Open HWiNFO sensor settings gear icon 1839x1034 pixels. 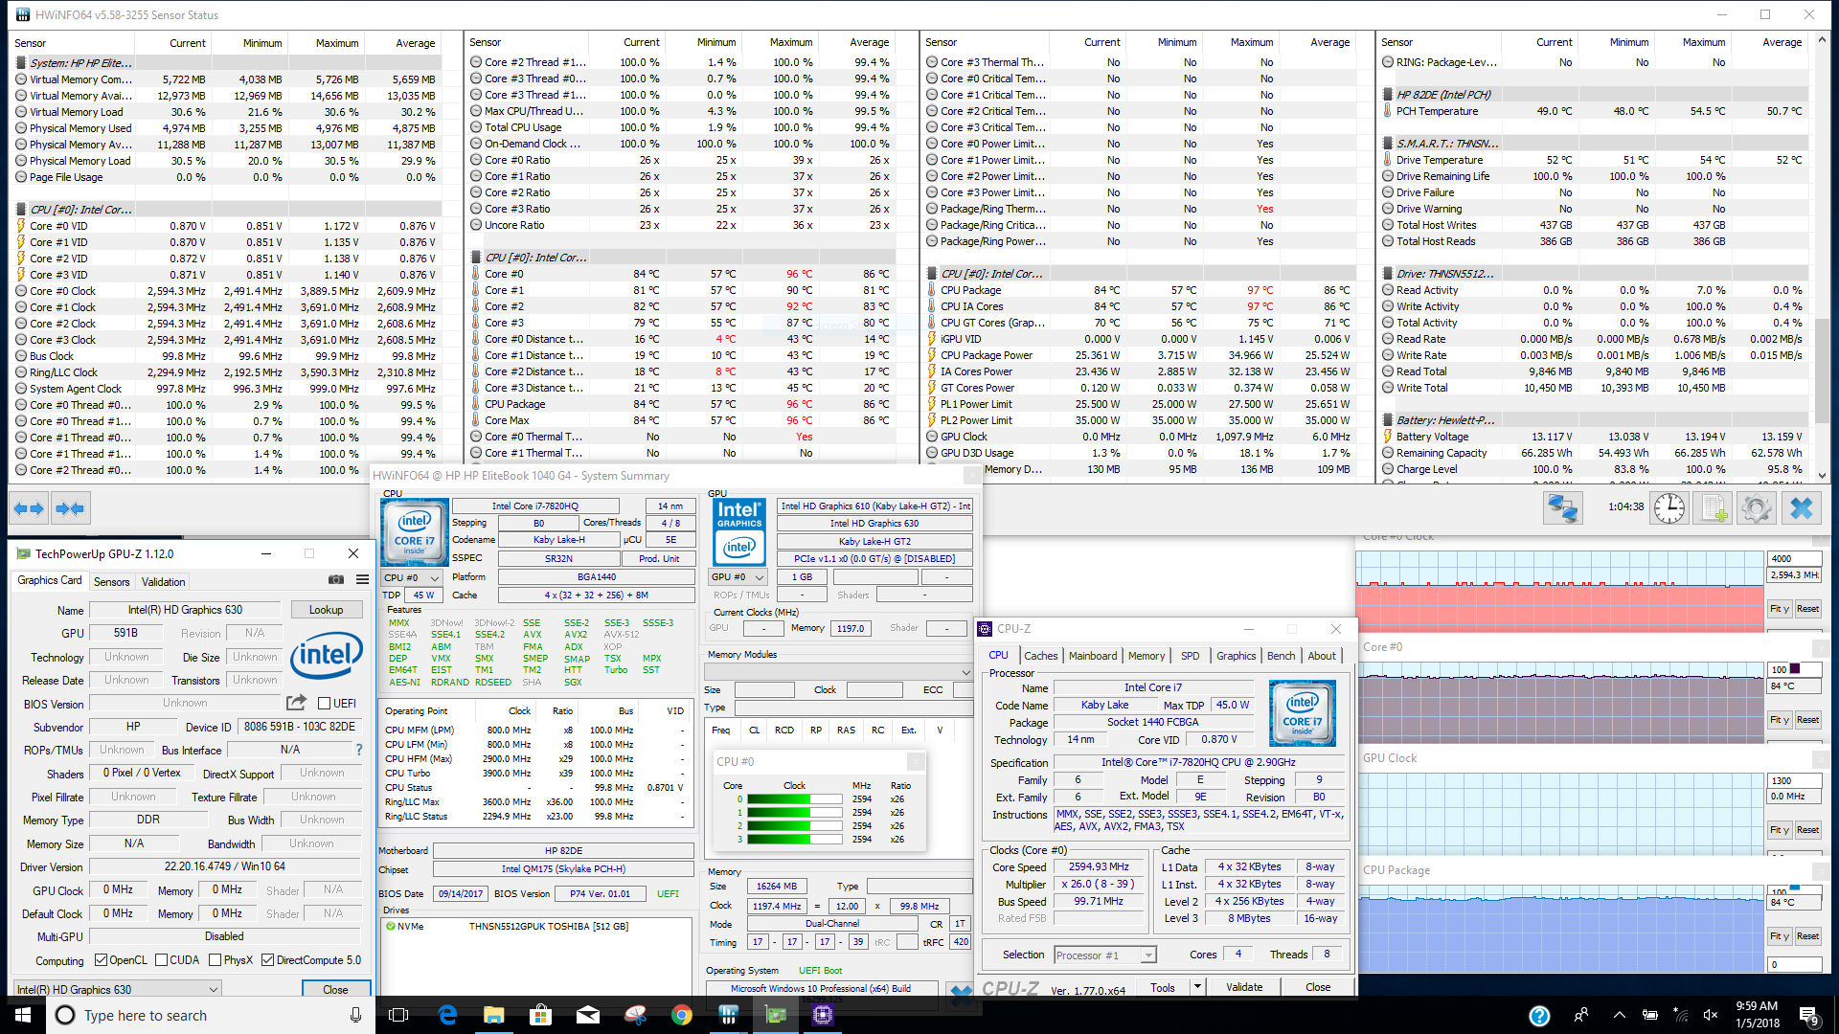tap(1757, 508)
